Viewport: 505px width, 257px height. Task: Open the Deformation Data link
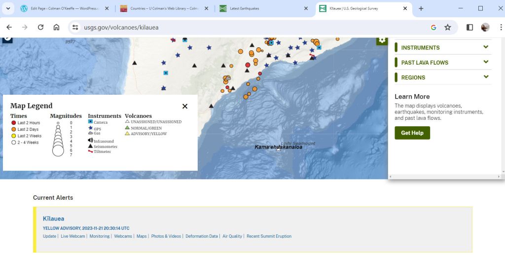click(x=202, y=236)
